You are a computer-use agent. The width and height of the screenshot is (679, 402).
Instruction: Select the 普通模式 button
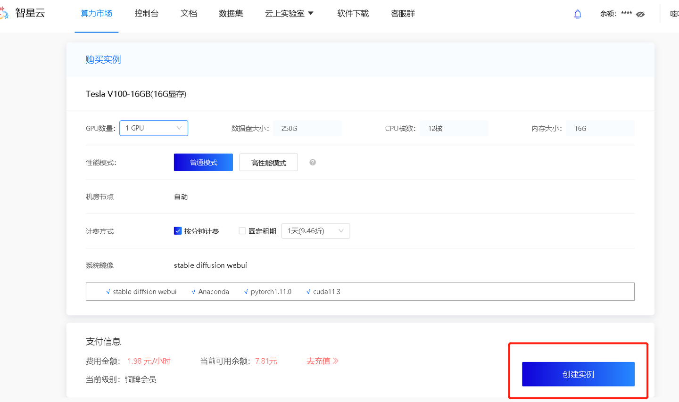(203, 162)
